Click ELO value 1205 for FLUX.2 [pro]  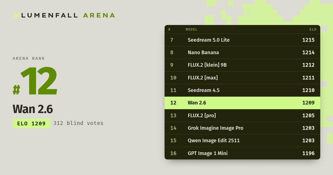pos(308,116)
